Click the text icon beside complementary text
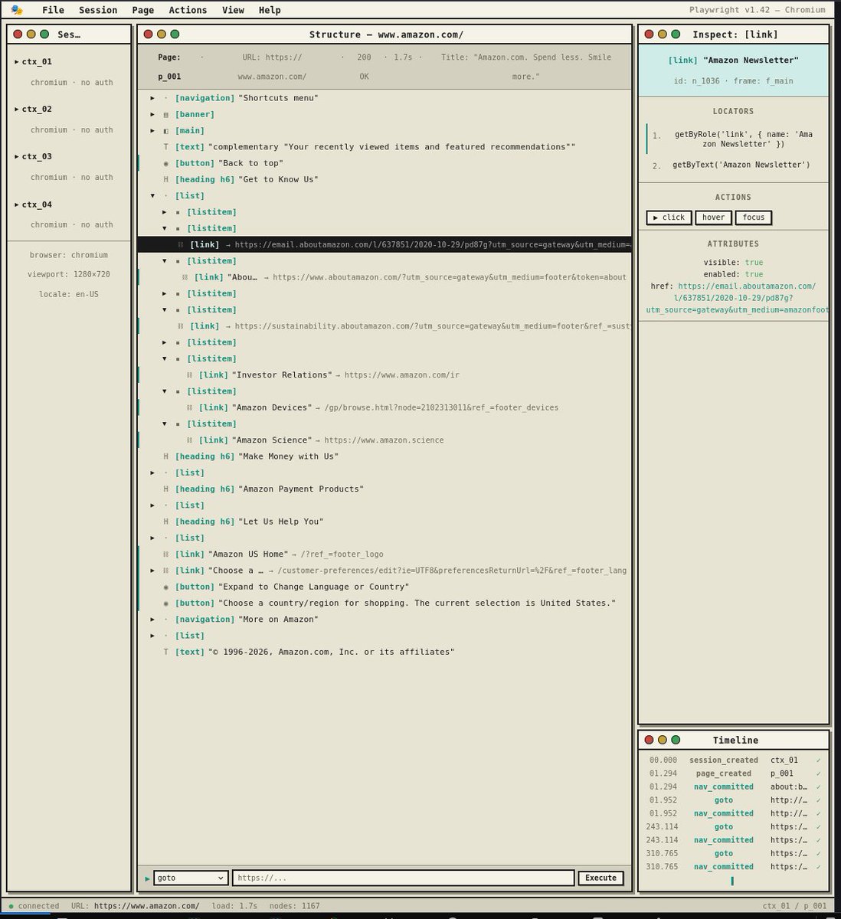 [x=165, y=147]
